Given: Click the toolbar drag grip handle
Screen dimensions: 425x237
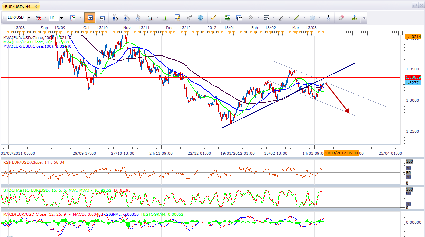Looking at the screenshot, I should point(3,18).
